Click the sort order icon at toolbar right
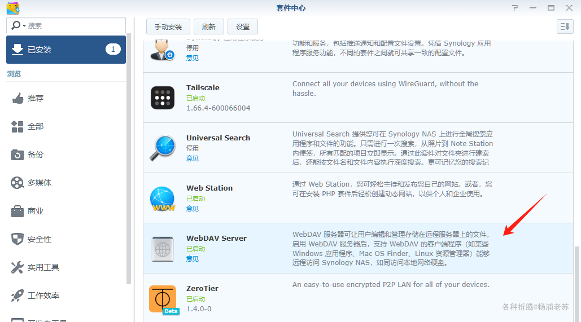Viewport: 581px width, 322px height. coord(565,27)
